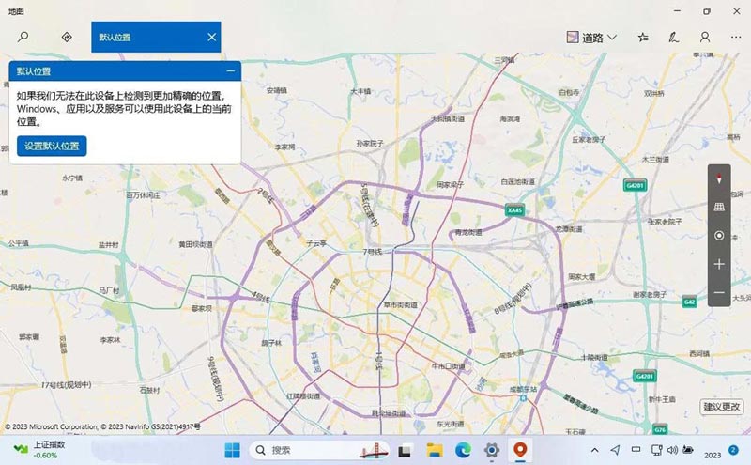Open the directions icon
Image resolution: width=751 pixels, height=465 pixels.
pyautogui.click(x=67, y=38)
